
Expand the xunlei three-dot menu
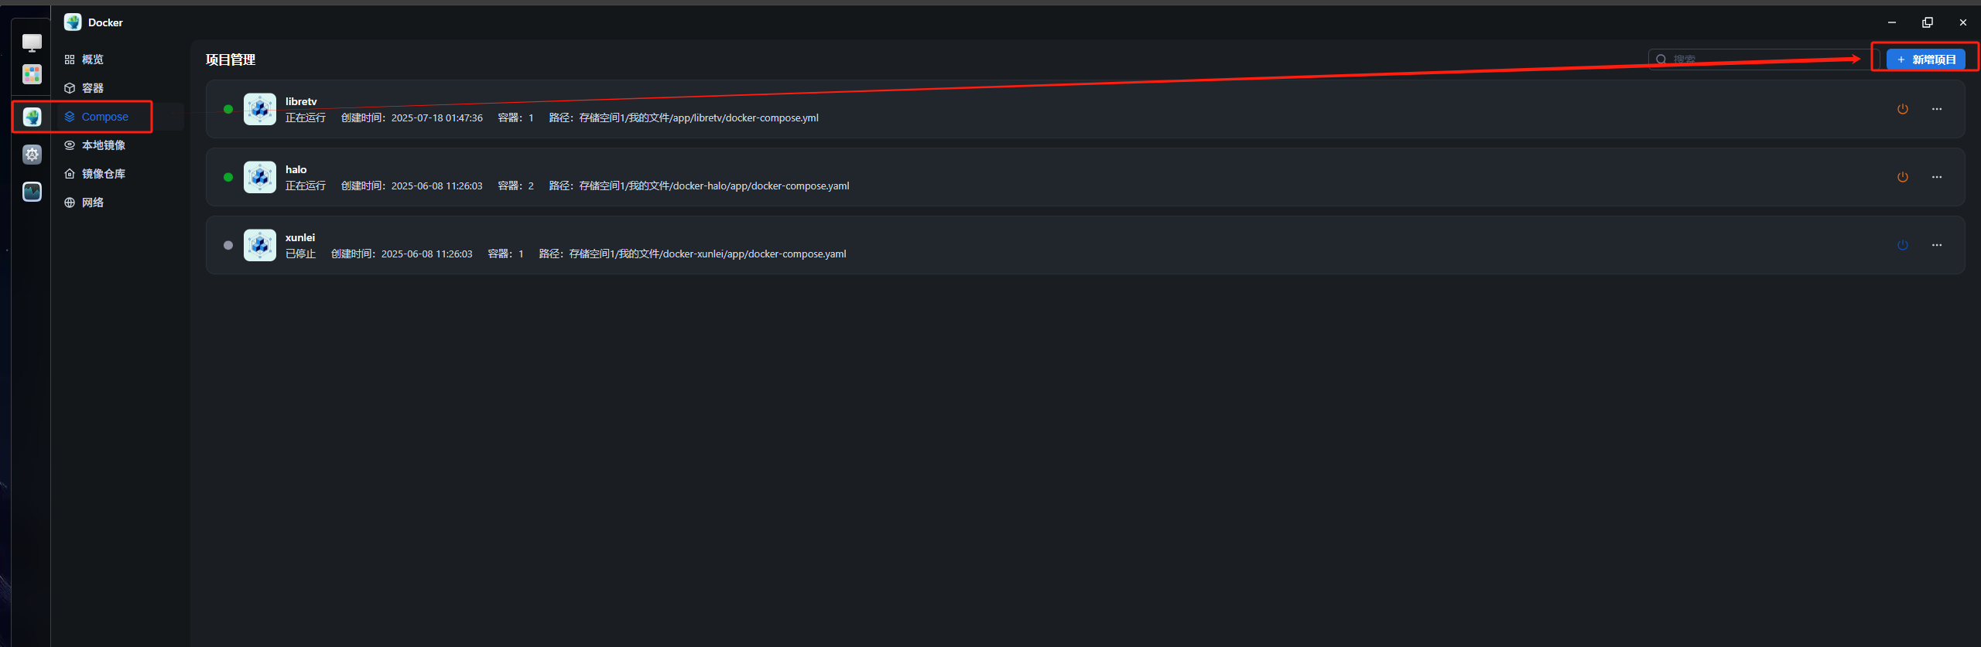click(1936, 245)
